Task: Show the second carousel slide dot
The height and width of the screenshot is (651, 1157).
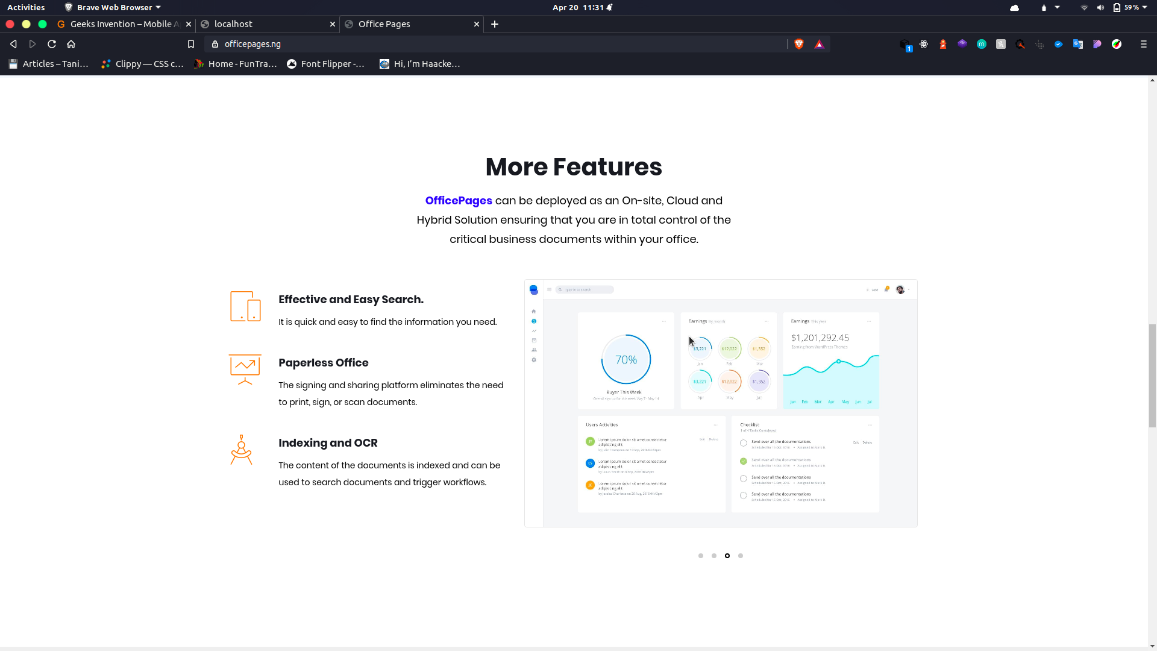Action: point(714,556)
